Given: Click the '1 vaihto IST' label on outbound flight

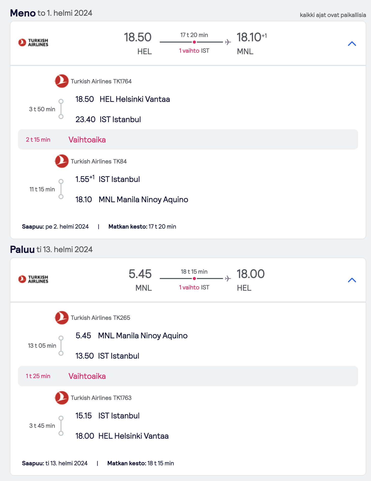Looking at the screenshot, I should pos(194,51).
